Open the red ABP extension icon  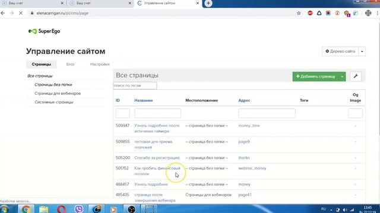click(x=310, y=13)
